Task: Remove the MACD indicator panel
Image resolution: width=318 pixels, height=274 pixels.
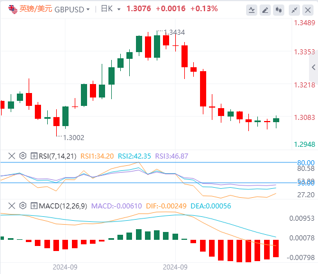Action: point(12,206)
